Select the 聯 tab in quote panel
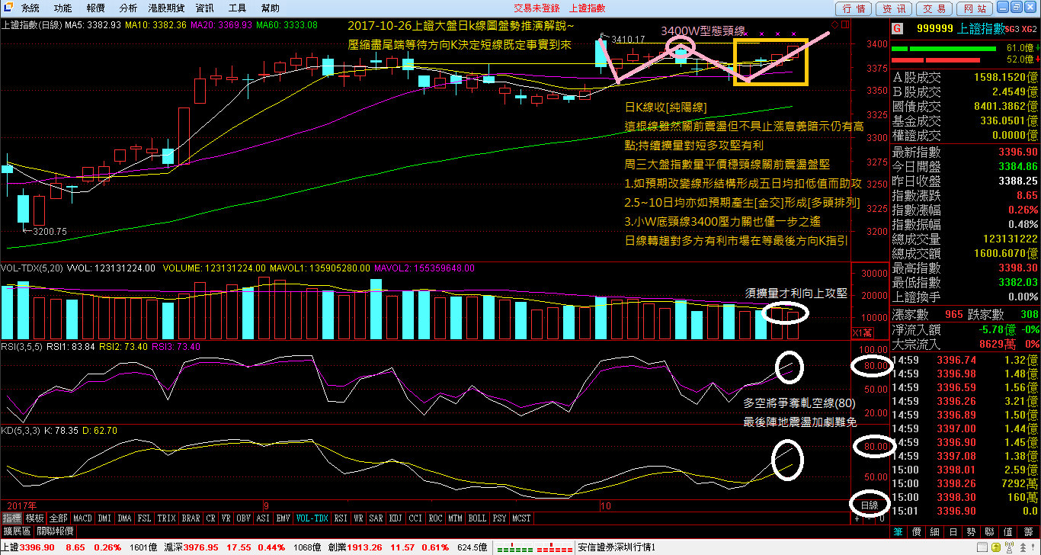1041x555 pixels. [990, 531]
